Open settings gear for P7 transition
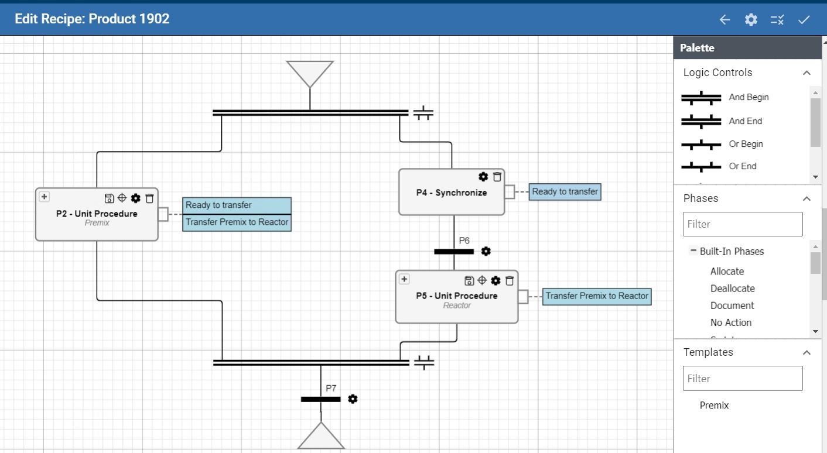 tap(353, 399)
